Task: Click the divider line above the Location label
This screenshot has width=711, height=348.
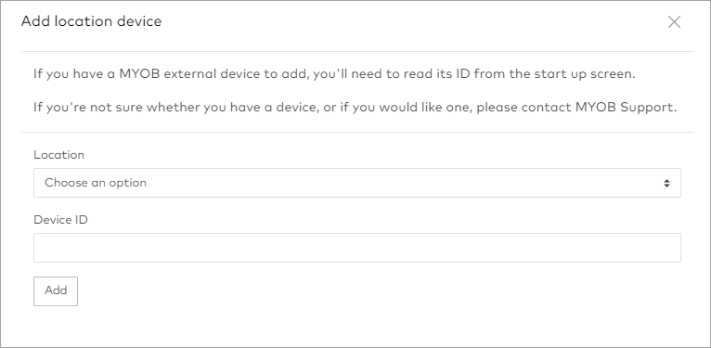Action: pos(356,133)
